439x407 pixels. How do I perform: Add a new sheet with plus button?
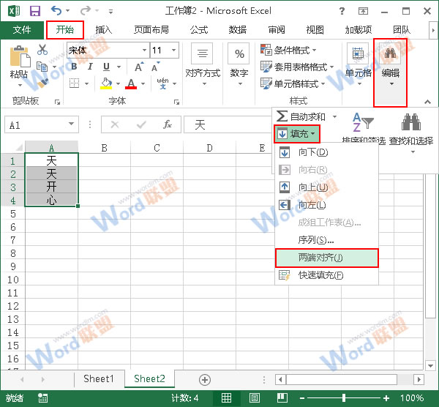tap(205, 380)
